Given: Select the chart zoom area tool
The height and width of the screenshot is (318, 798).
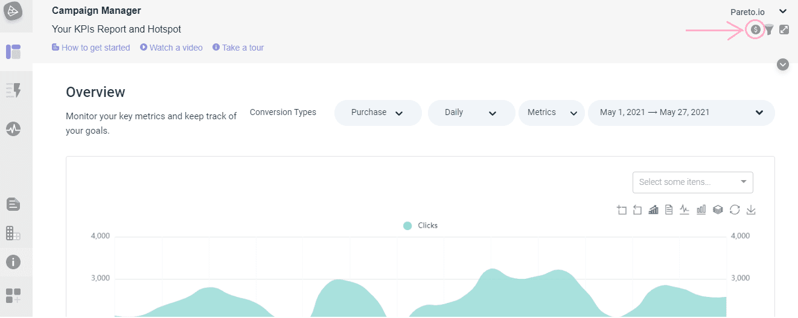Looking at the screenshot, I should point(622,210).
